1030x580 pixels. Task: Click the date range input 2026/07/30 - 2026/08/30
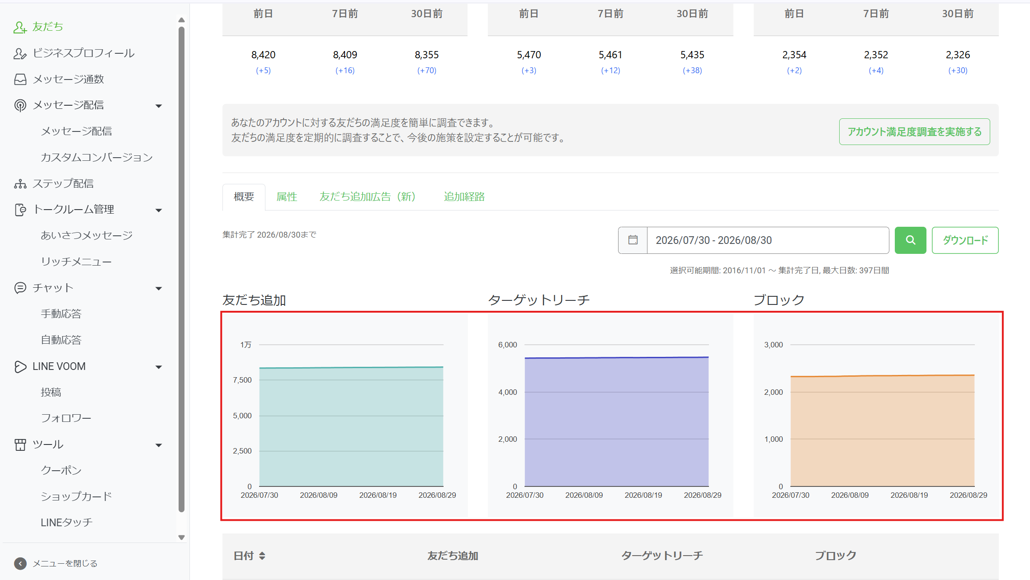click(768, 240)
